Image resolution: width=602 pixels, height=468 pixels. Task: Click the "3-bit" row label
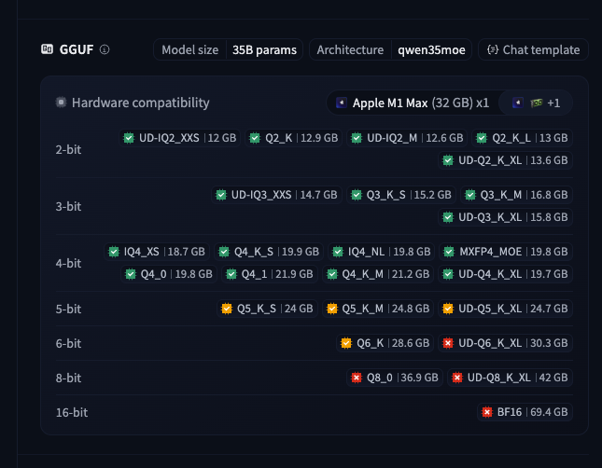coord(68,207)
